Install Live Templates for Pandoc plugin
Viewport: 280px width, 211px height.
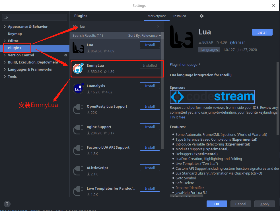click(x=150, y=188)
